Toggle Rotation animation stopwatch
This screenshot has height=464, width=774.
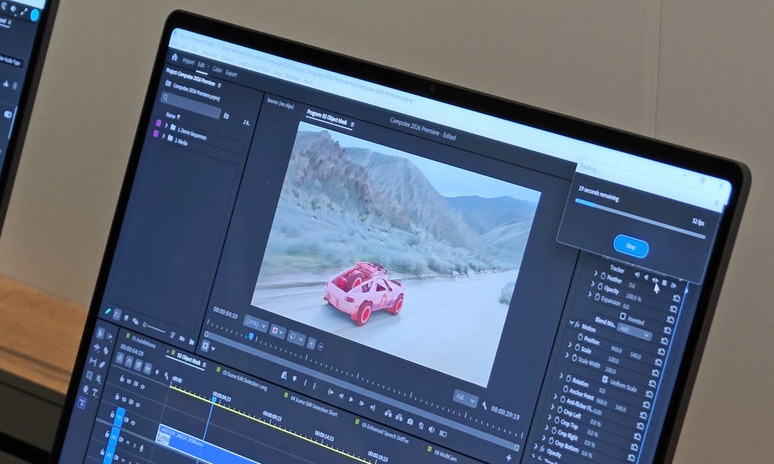coord(568,378)
